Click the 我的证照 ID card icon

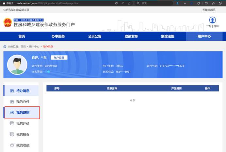(x=12, y=112)
